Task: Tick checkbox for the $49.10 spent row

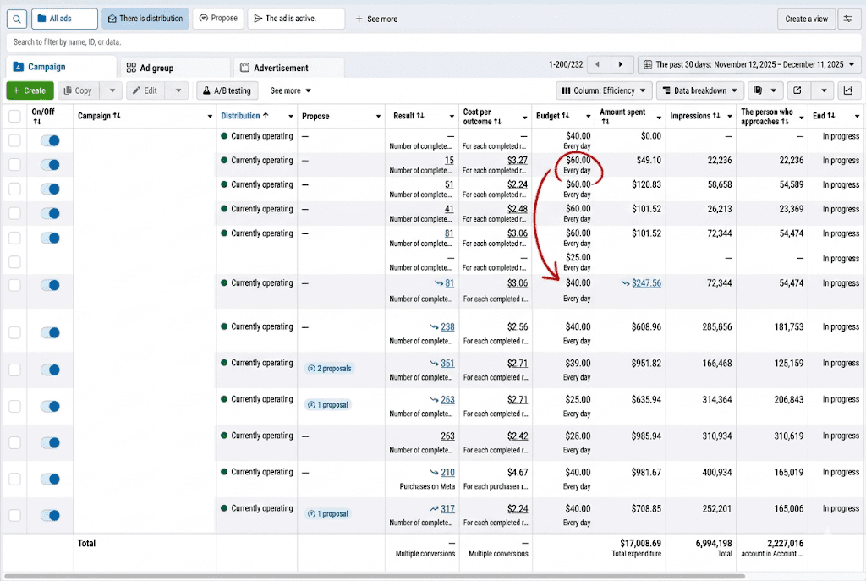Action: tap(14, 165)
